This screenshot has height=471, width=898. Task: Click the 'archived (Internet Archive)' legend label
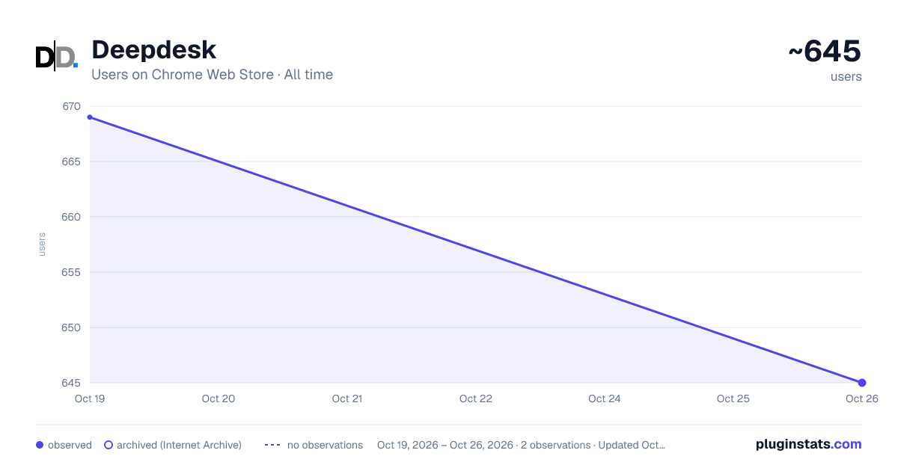[x=179, y=445]
